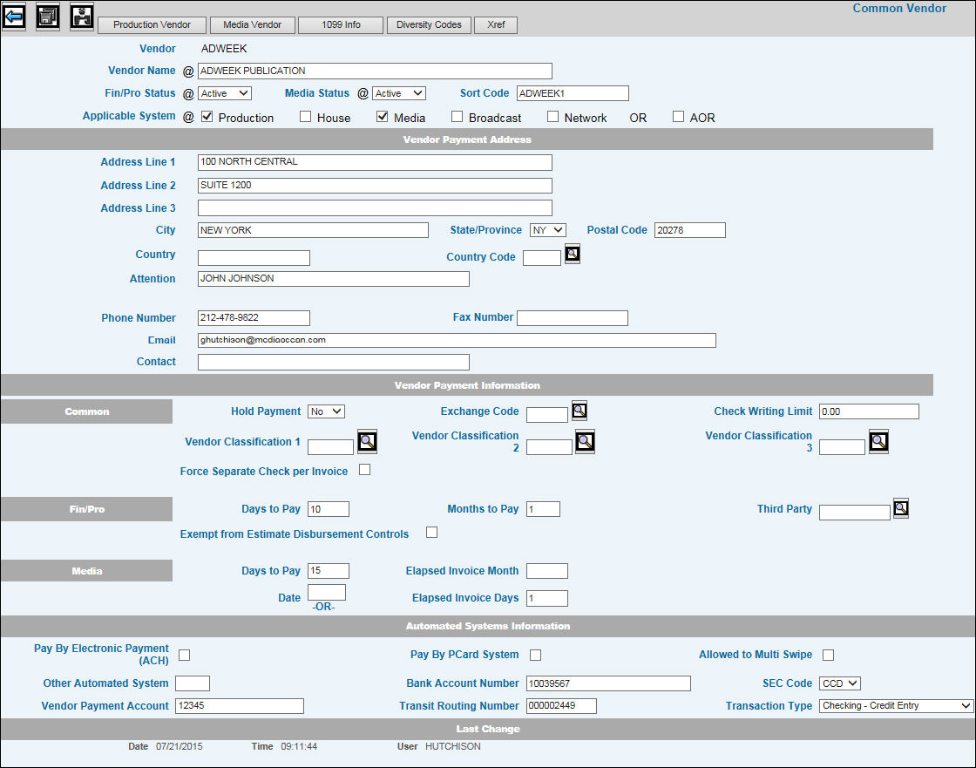Click the empty Address Line 3 field

375,208
